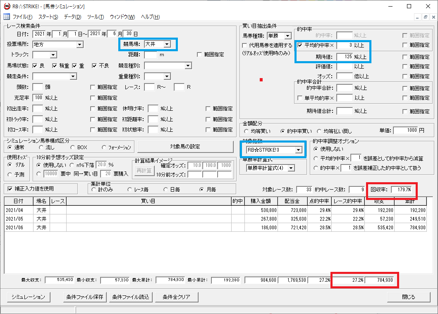Toggle the 良 track condition checkbox

[35, 66]
